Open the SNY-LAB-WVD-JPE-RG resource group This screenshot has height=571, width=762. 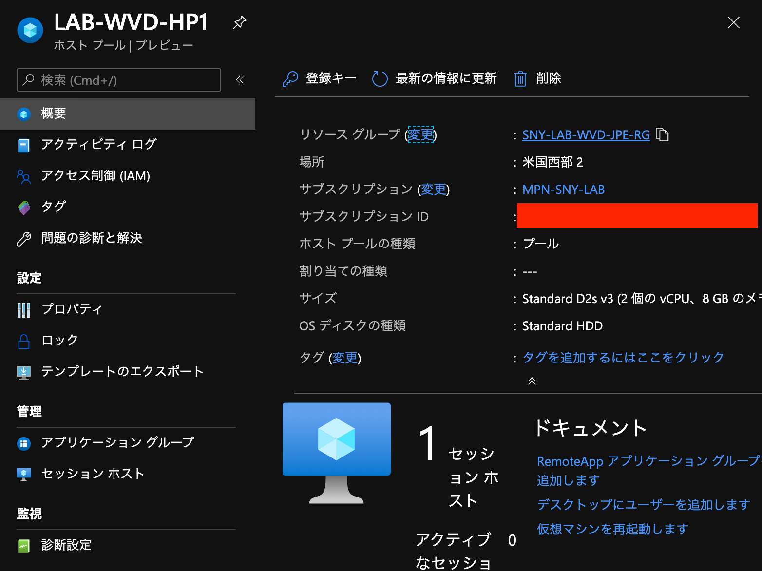tap(586, 135)
